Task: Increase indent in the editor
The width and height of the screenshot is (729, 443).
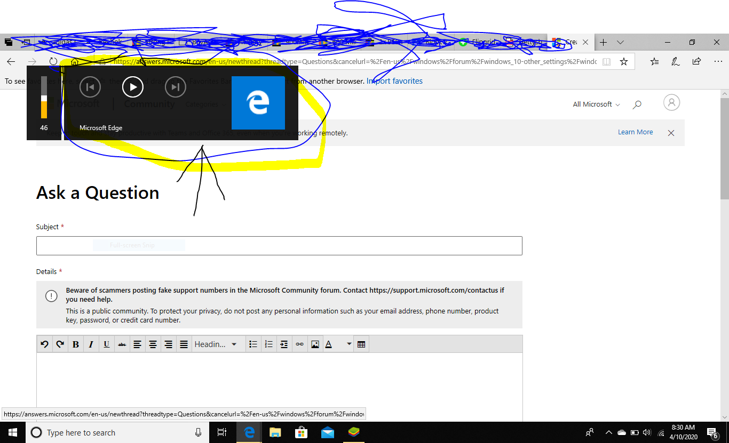Action: [284, 344]
